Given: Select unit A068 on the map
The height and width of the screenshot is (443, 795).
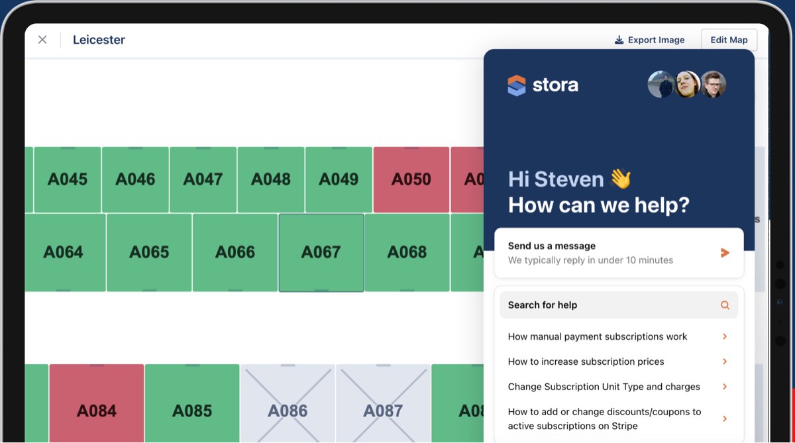Looking at the screenshot, I should (407, 252).
